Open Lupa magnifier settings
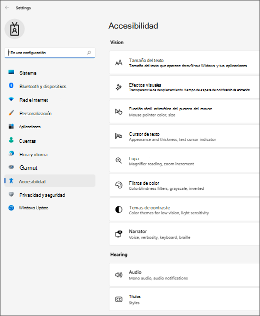 pyautogui.click(x=184, y=161)
